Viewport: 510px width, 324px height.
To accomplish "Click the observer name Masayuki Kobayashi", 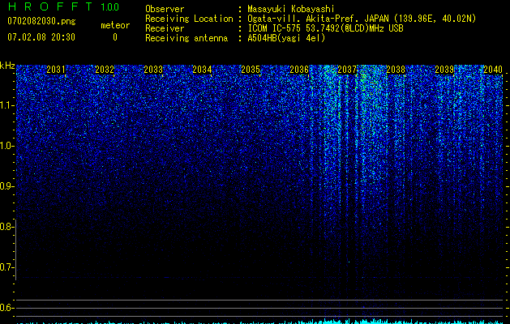I will (291, 9).
